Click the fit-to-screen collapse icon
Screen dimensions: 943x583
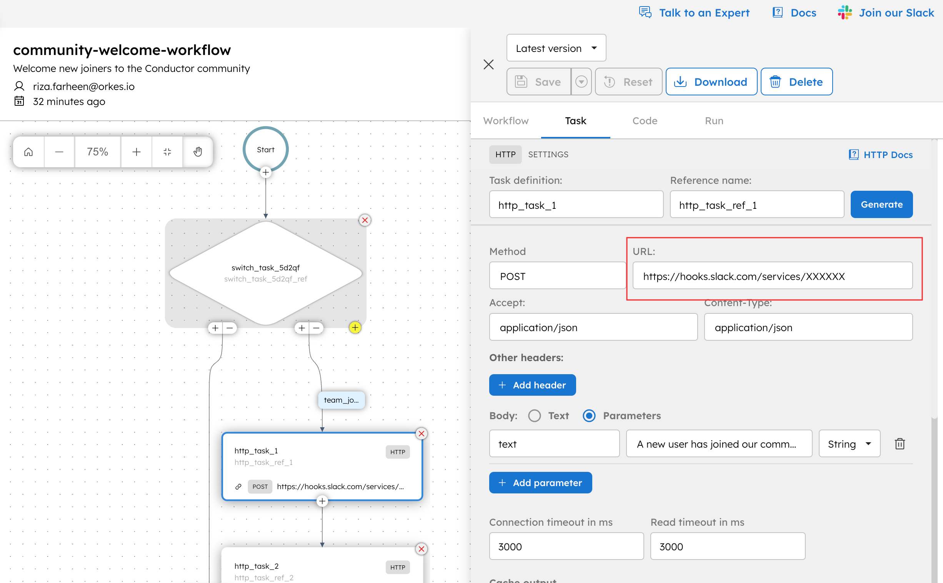pos(167,152)
